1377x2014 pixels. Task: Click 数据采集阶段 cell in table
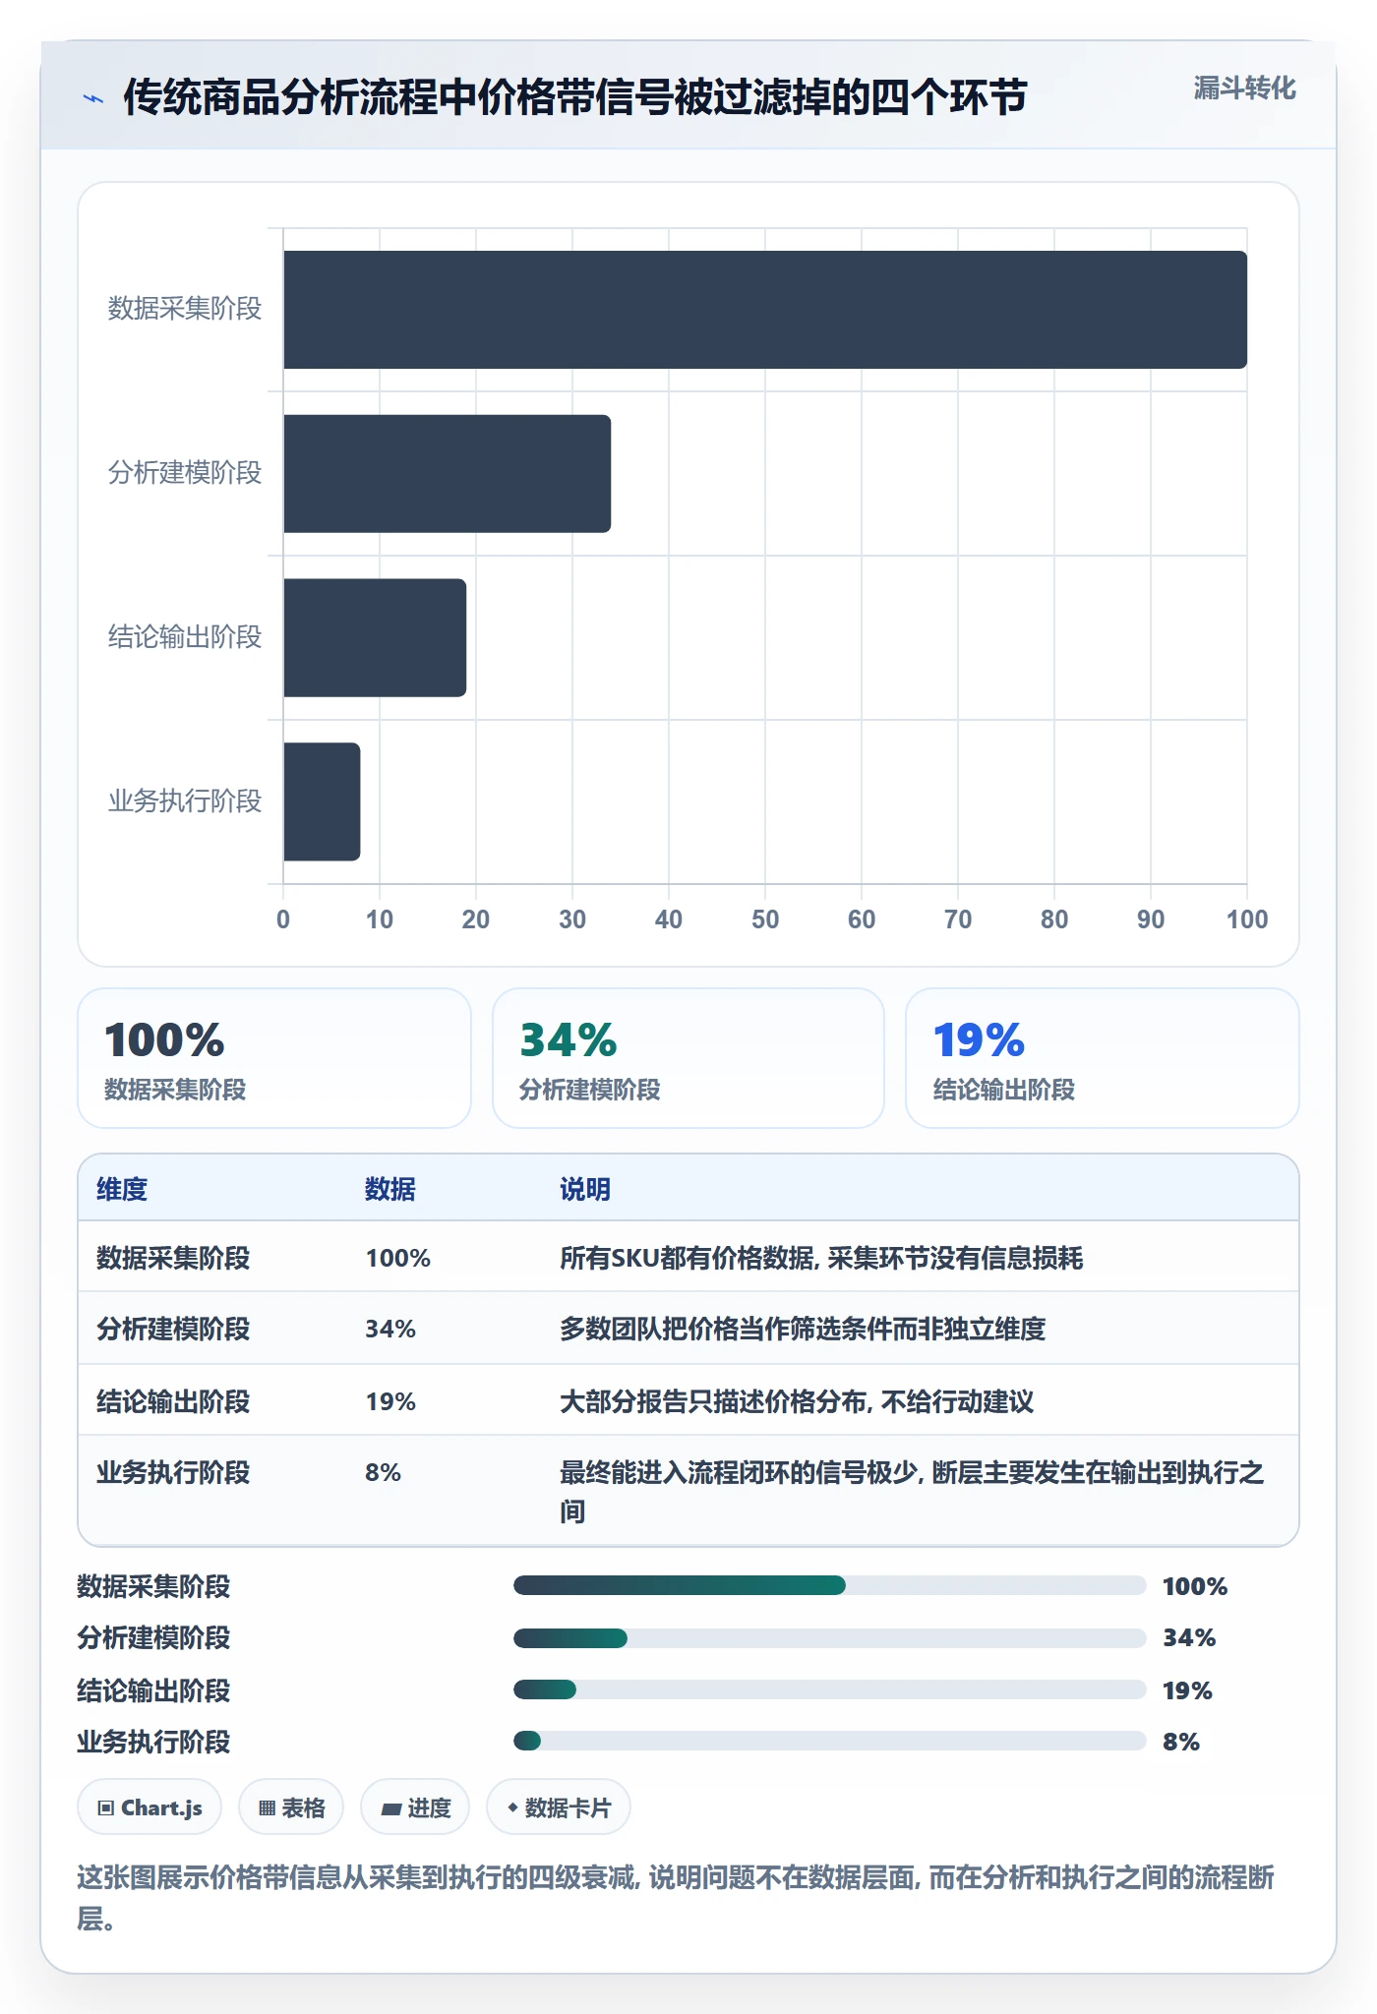click(x=173, y=1258)
